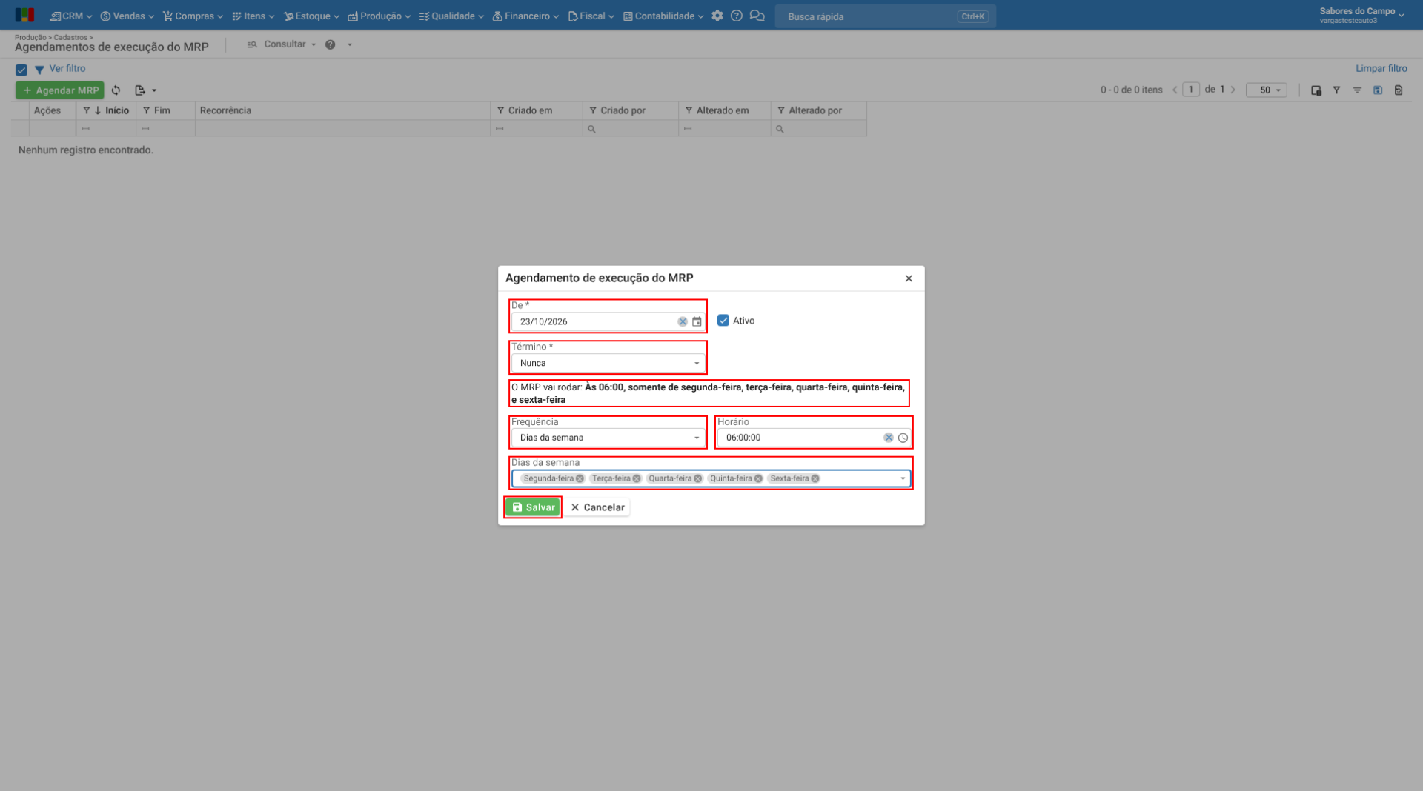Open the chat messages icon in top bar
Screen dimensions: 1423x791
point(757,16)
